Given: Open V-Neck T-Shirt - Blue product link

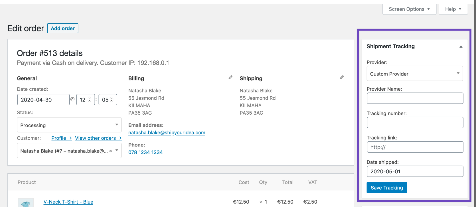Looking at the screenshot, I should tap(68, 202).
